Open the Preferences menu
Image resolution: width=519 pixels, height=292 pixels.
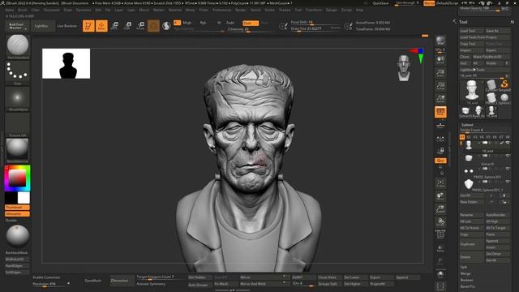[221, 10]
